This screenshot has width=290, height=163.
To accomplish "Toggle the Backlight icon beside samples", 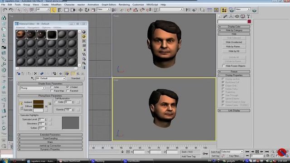I will coord(84,37).
